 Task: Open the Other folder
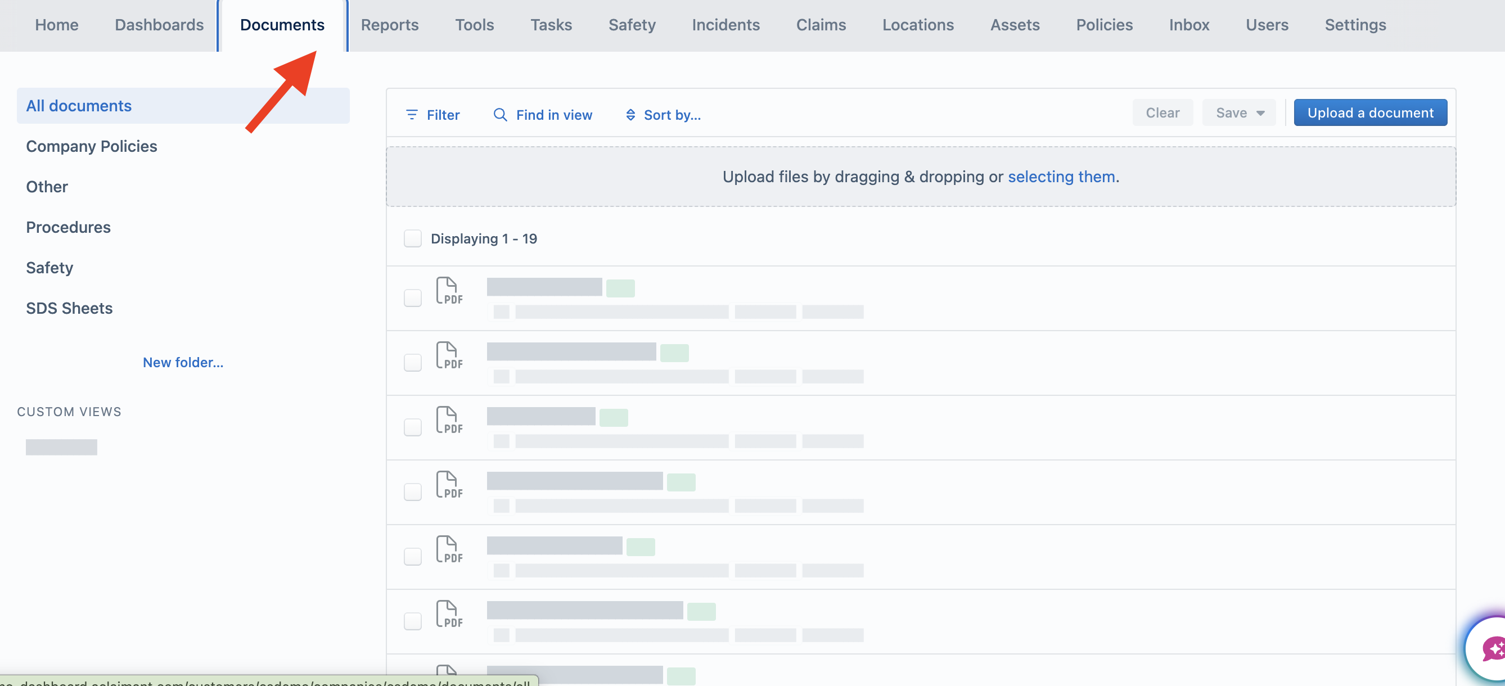pos(47,186)
